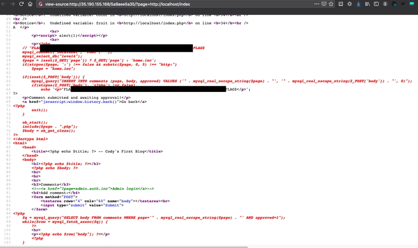Viewport: 418px width, 248px height.
Task: Open the Downloads panel arrow
Action: tap(358, 4)
